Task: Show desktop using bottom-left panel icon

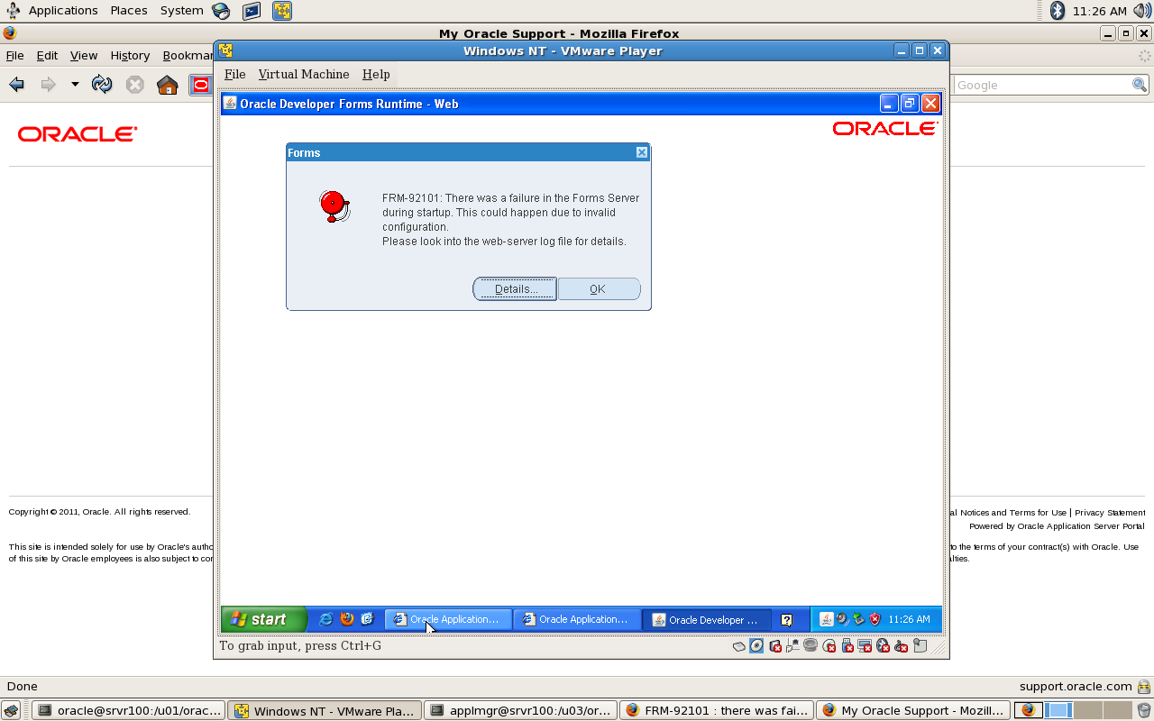Action: point(11,710)
